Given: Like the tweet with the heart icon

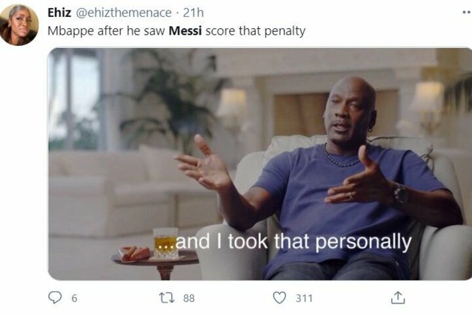Looking at the screenshot, I should (279, 298).
